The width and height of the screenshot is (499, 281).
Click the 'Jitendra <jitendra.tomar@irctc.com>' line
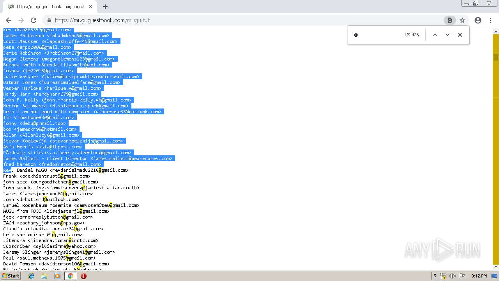(51, 240)
